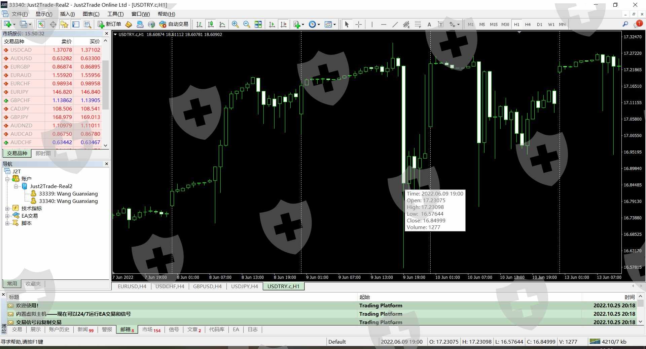Image resolution: width=646 pixels, height=349 pixels.
Task: Click the Zoom Out magnifier icon
Action: click(x=247, y=24)
